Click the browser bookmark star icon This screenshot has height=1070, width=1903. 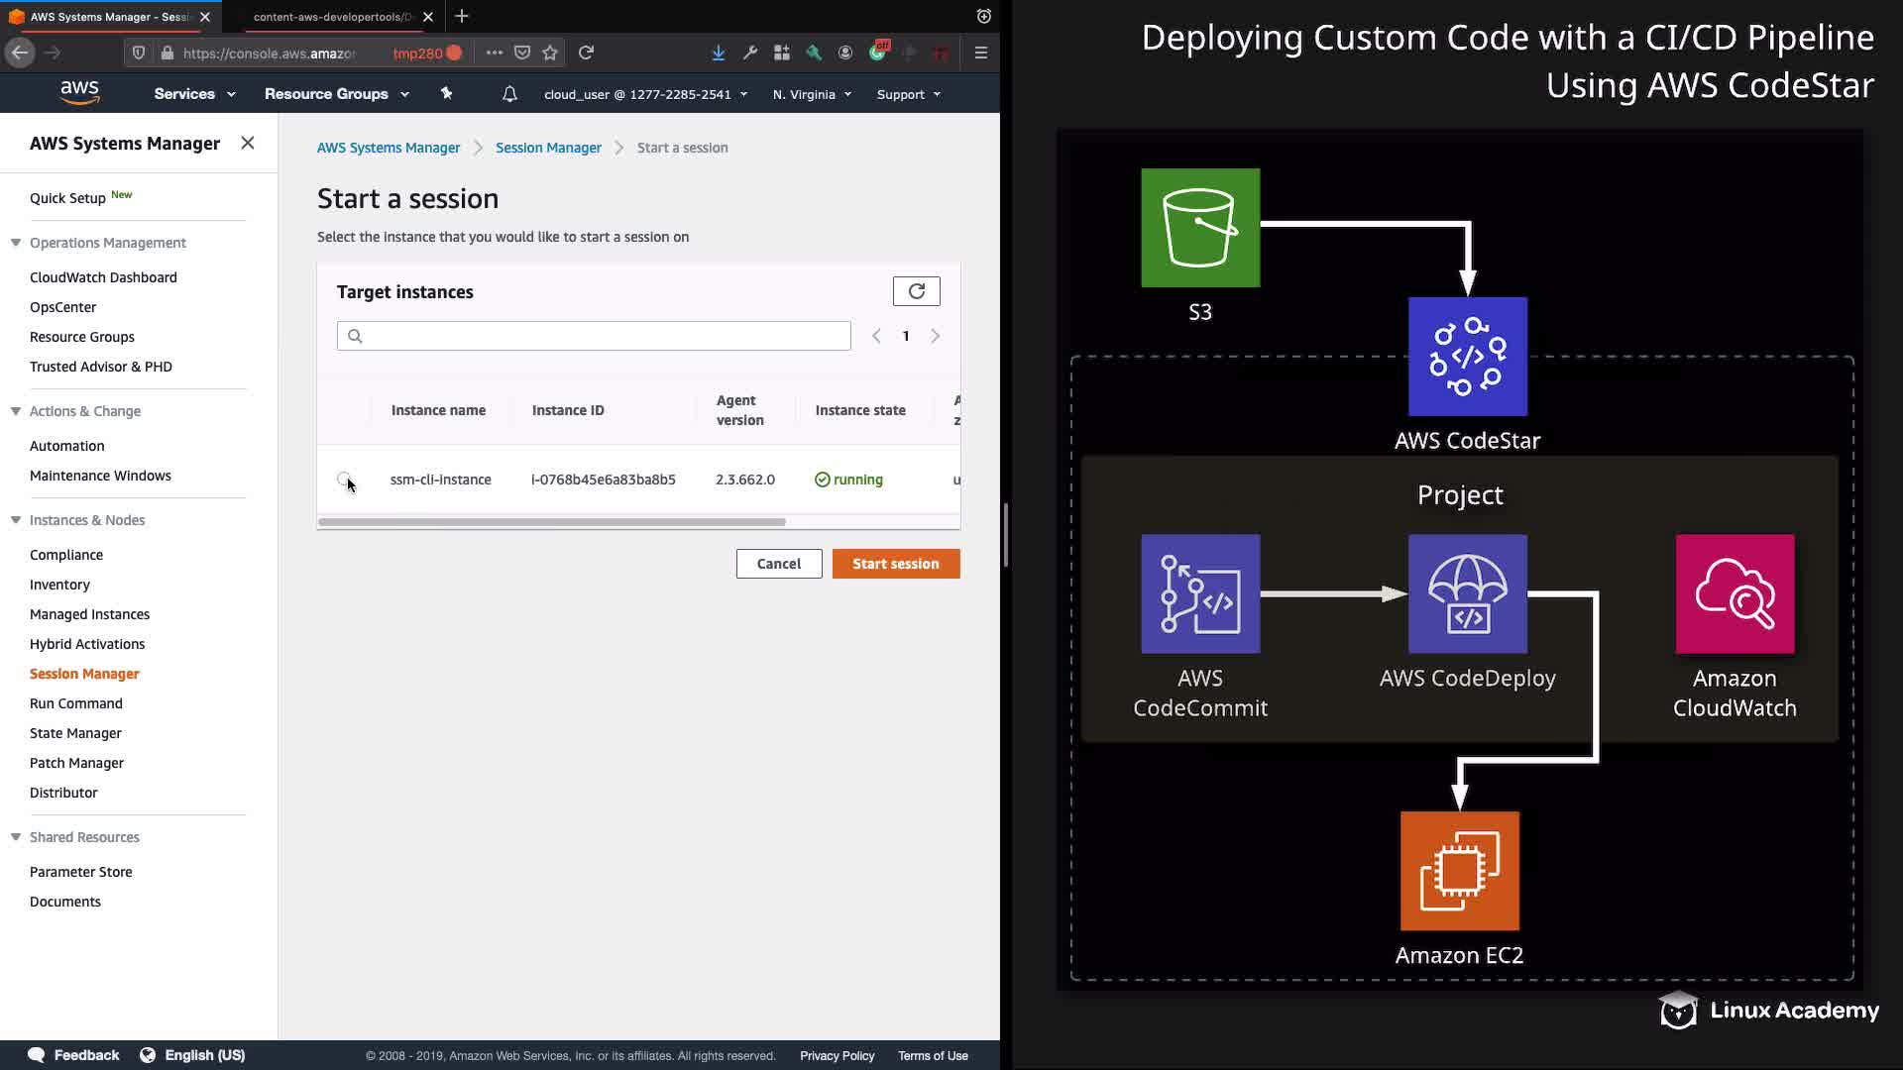click(550, 53)
